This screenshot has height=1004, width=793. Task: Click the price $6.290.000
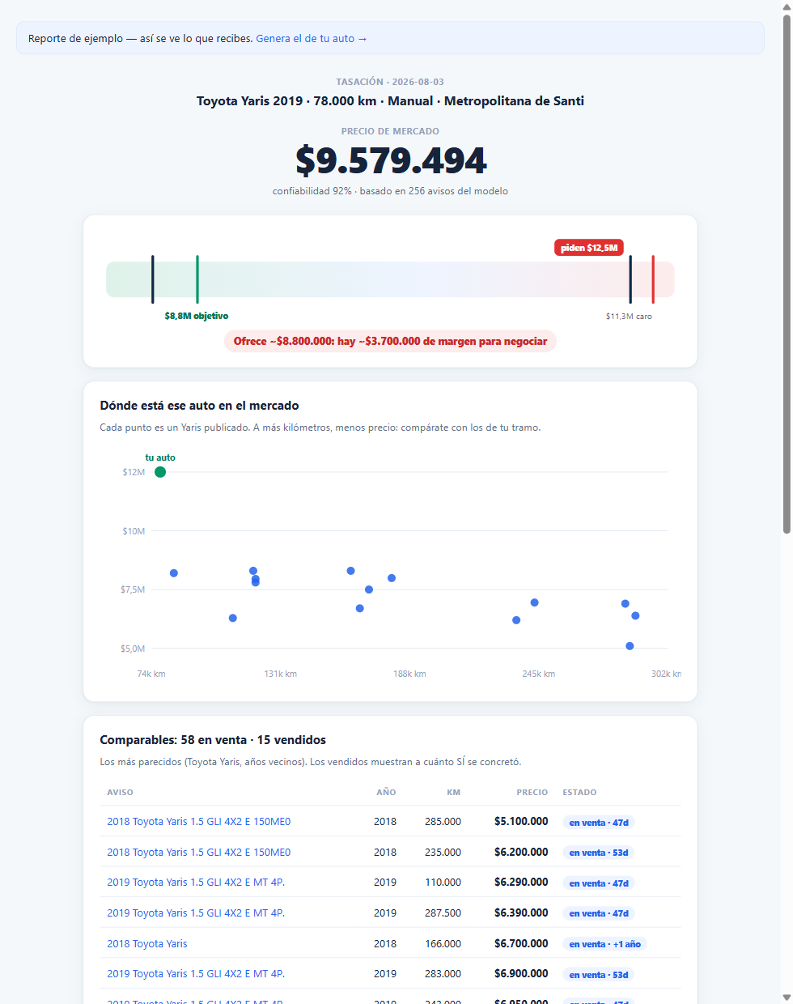(x=521, y=882)
